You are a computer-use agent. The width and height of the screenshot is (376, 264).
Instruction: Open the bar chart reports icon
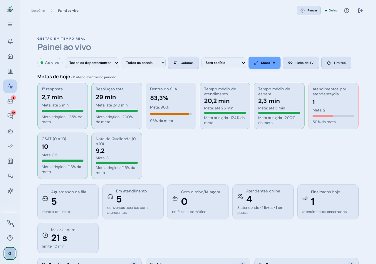coord(10,71)
